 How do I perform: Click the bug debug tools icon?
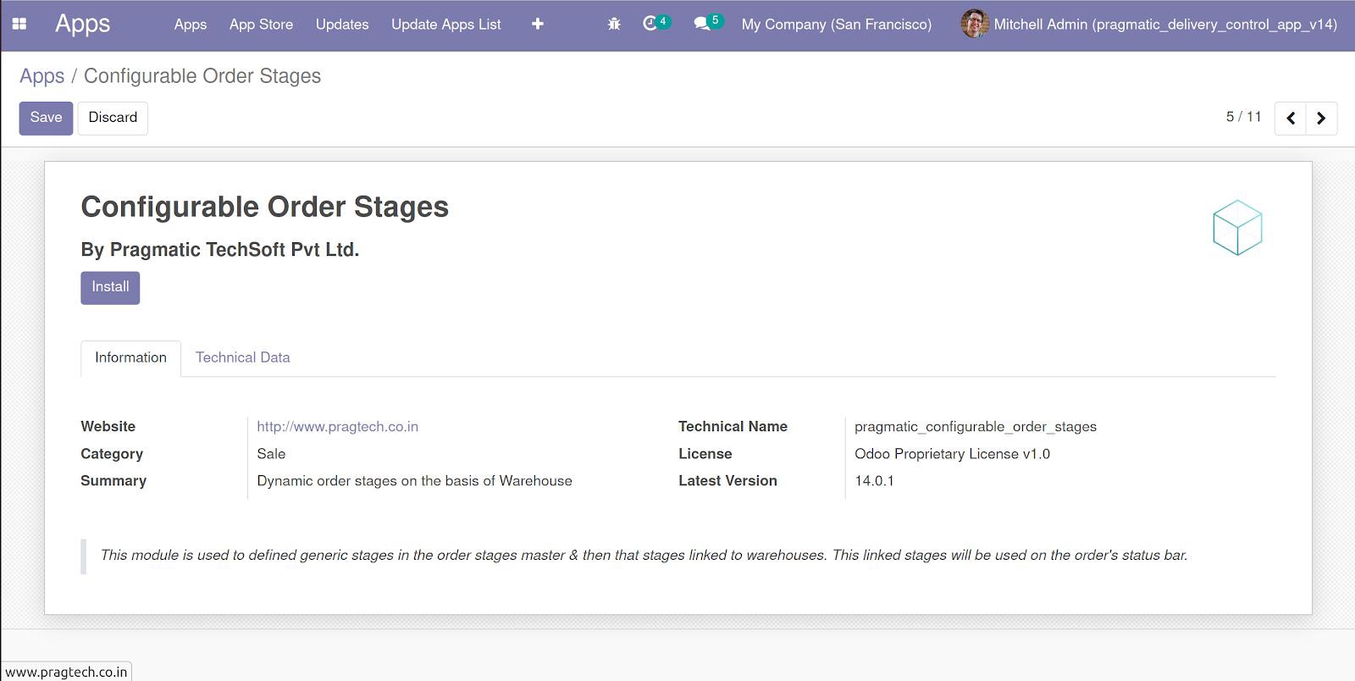614,24
